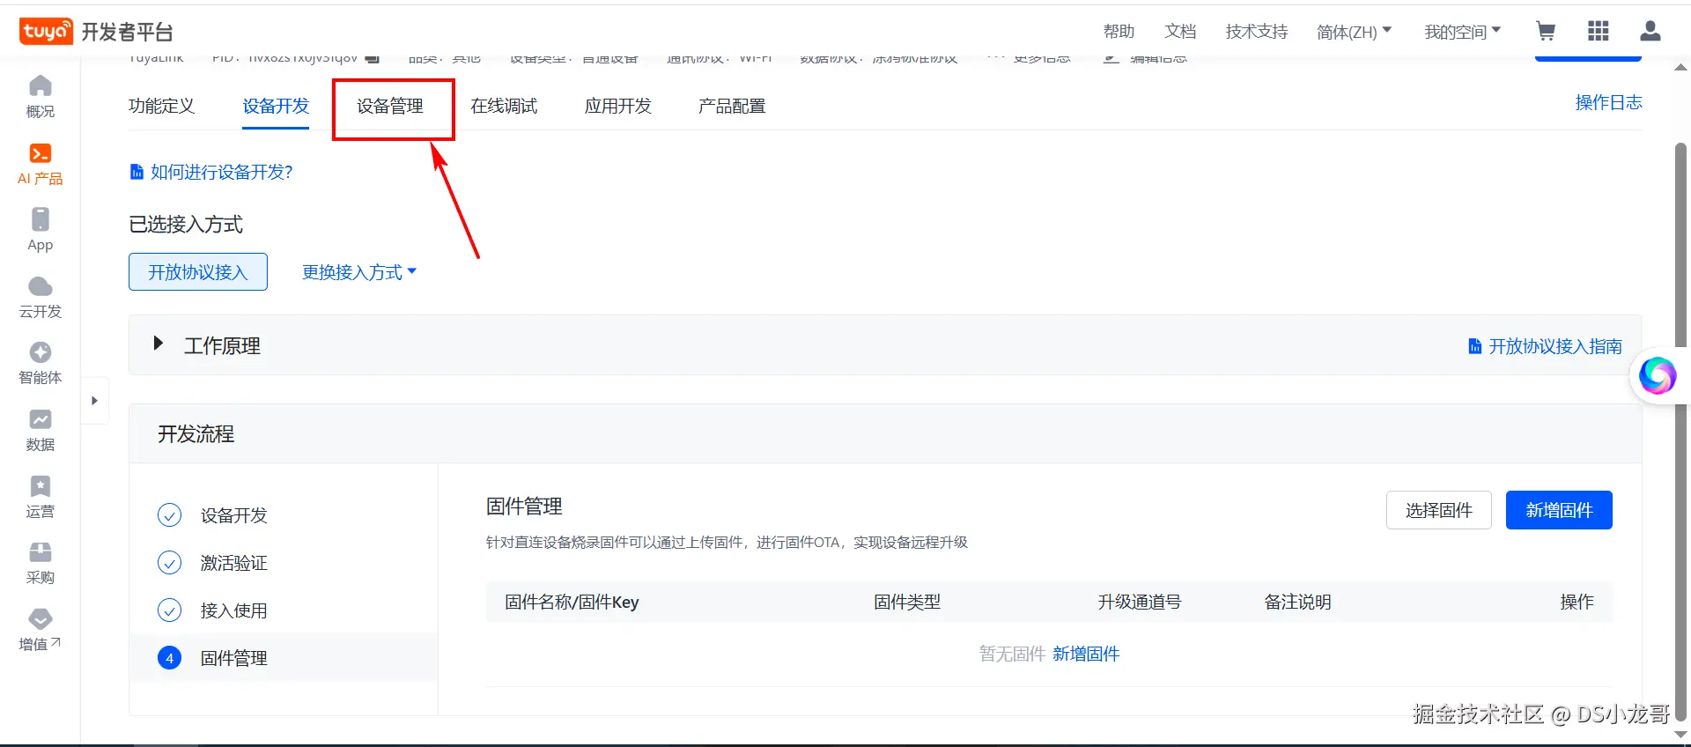Open the 更换接入方式 dropdown
Viewport: 1691px width, 747px height.
(359, 272)
